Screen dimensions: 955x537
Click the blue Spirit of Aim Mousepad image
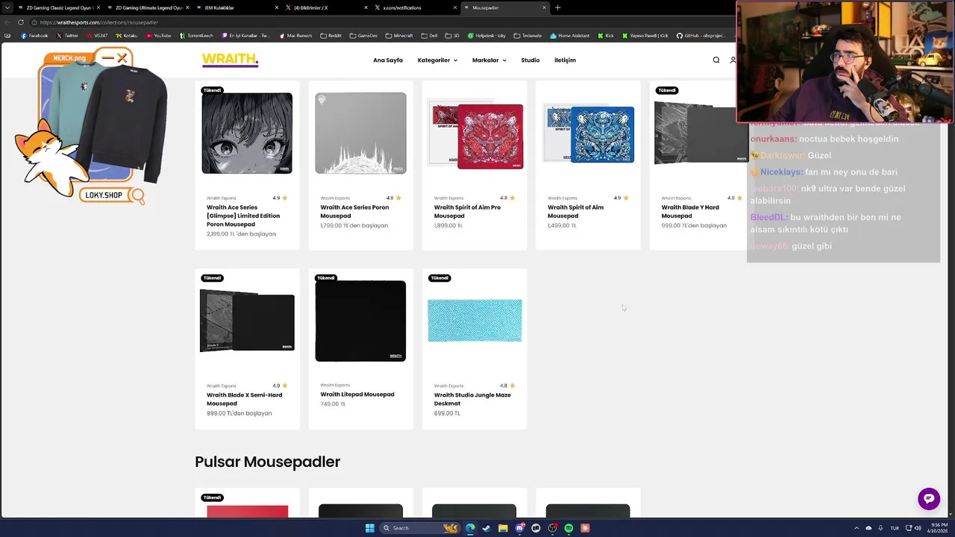pos(588,133)
